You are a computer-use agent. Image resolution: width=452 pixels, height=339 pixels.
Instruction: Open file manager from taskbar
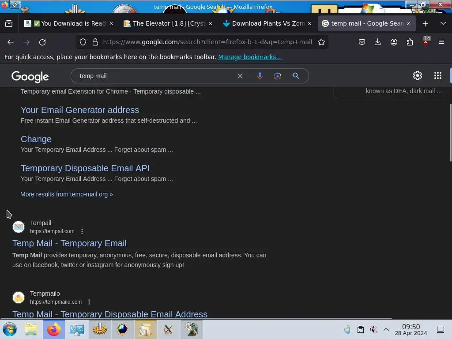31,329
